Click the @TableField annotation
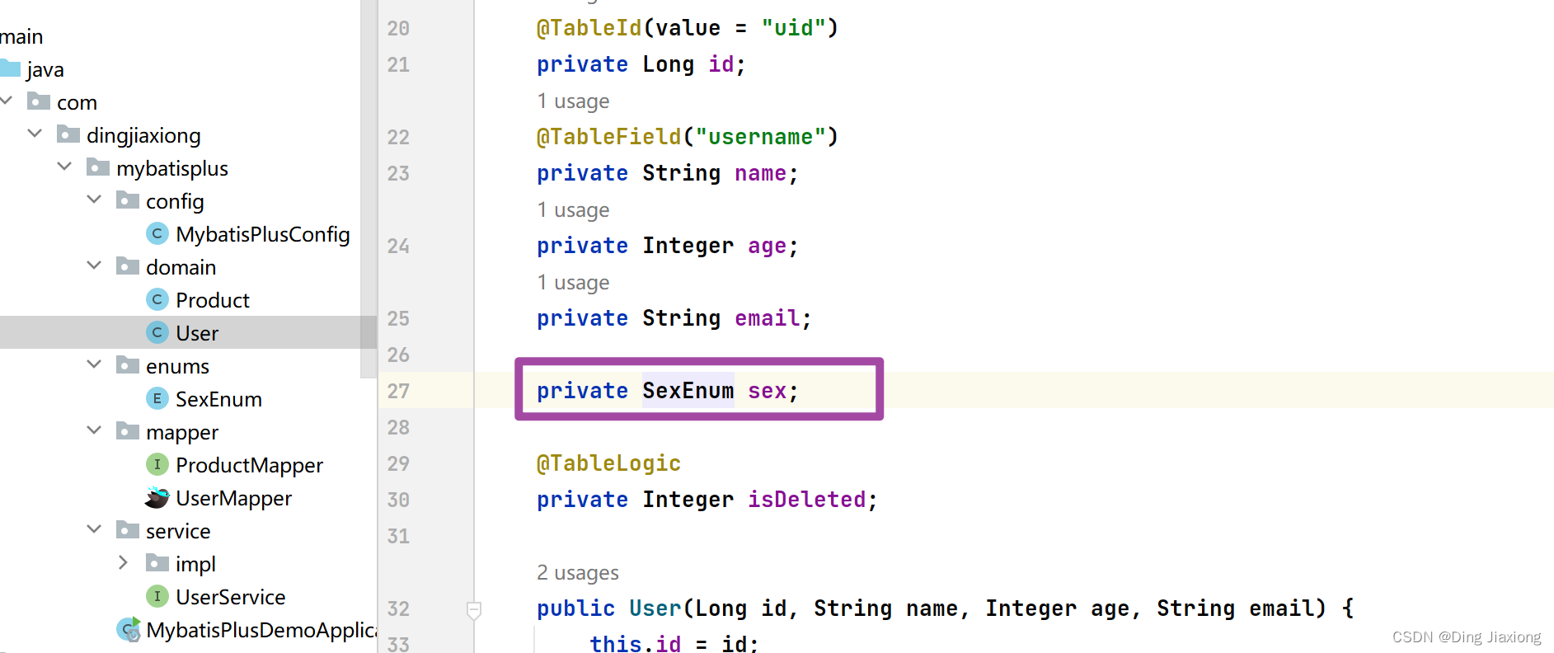 (x=608, y=137)
